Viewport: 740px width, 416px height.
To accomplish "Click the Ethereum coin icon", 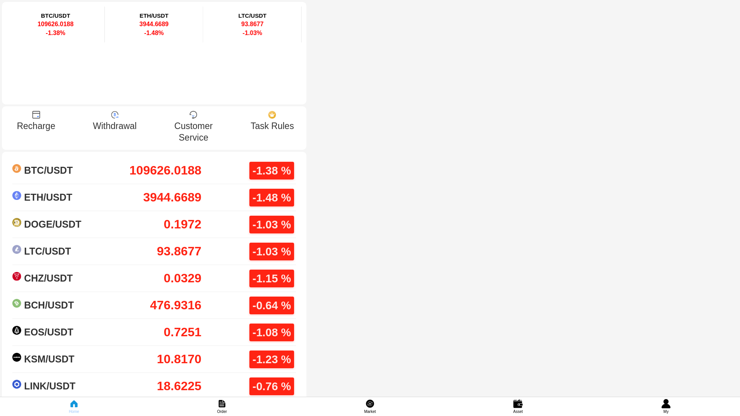I will pyautogui.click(x=17, y=196).
